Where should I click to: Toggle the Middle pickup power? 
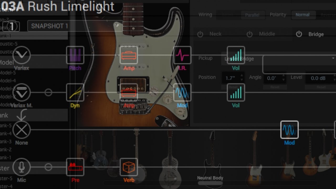tap(249, 34)
